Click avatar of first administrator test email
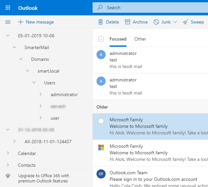Image resolution: width=208 pixels, height=187 pixels. tap(101, 55)
